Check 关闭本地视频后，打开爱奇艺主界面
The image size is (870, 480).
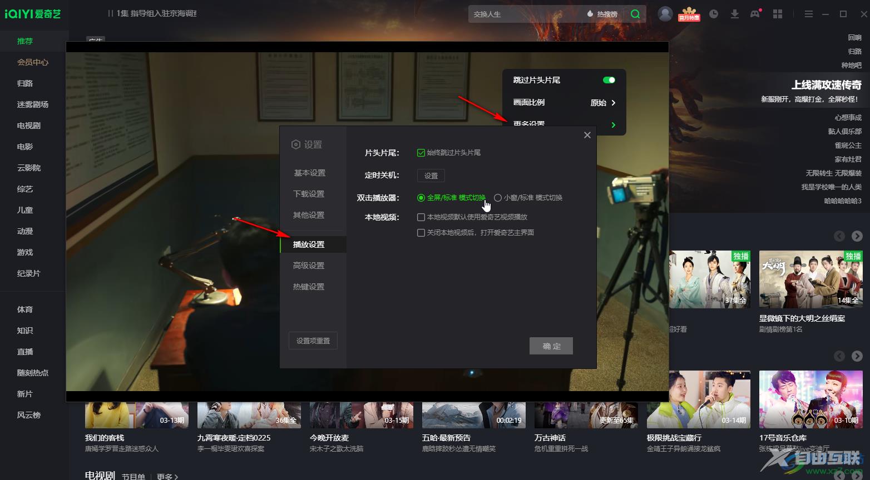pyautogui.click(x=421, y=233)
